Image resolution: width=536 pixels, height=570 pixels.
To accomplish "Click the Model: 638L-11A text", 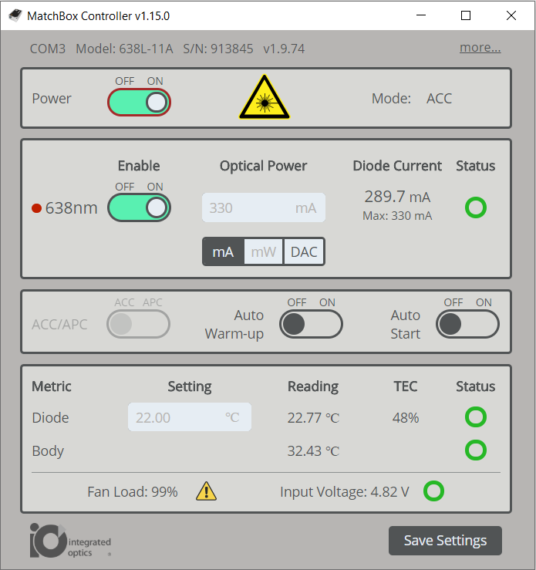I will click(124, 49).
